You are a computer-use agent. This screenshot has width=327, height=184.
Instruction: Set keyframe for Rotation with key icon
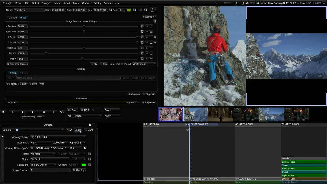pyautogui.click(x=147, y=48)
